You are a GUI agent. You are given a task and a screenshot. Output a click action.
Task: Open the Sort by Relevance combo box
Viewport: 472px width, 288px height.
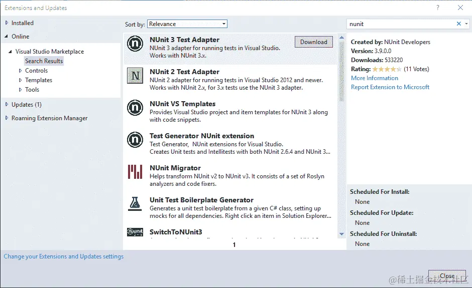(187, 24)
